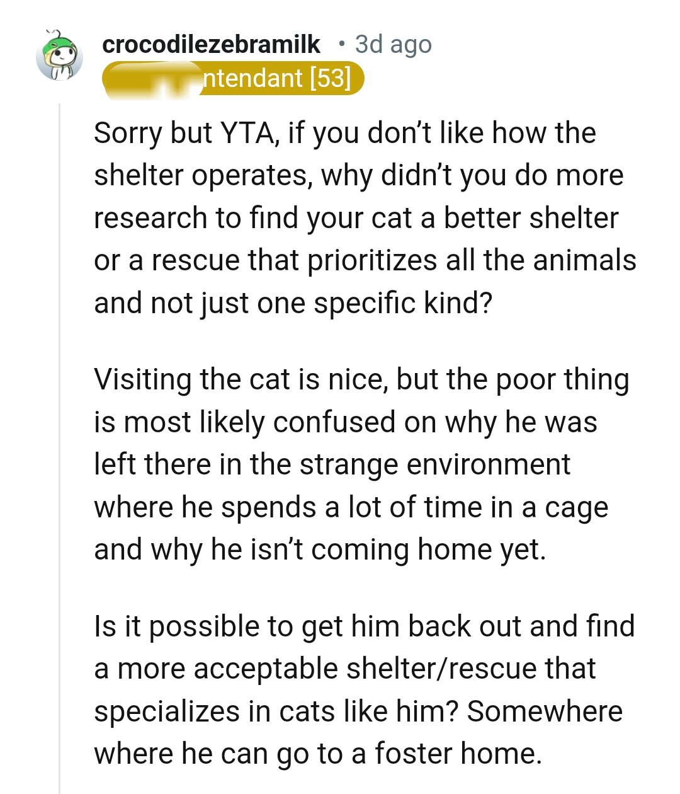Image resolution: width=680 pixels, height=794 pixels.
Task: Toggle the flair badge labeled 'ntendant [53]'
Action: [x=233, y=78]
